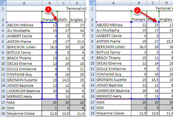The width and height of the screenshot is (173, 117).
Task: Click 'JONZO Baptiste' cell in right spreadsheet
Action: pyautogui.click(x=114, y=85)
